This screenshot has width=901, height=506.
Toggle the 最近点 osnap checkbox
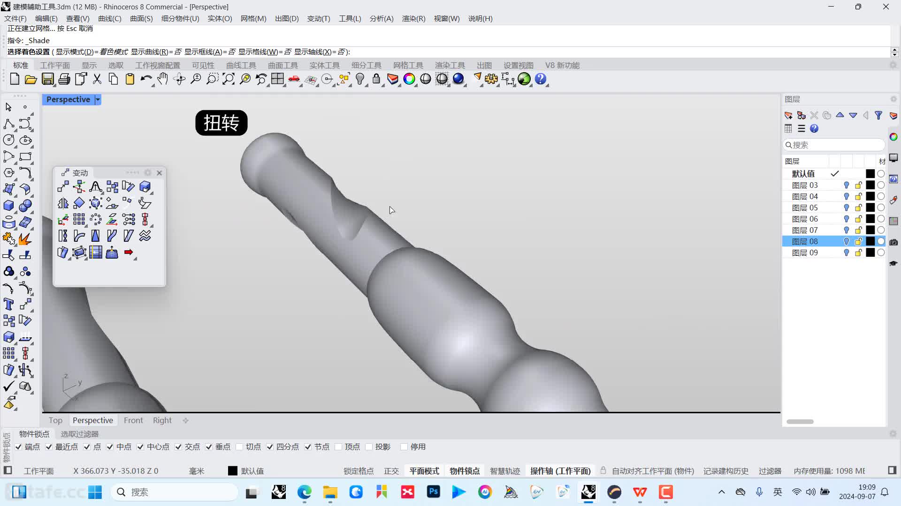click(x=49, y=447)
